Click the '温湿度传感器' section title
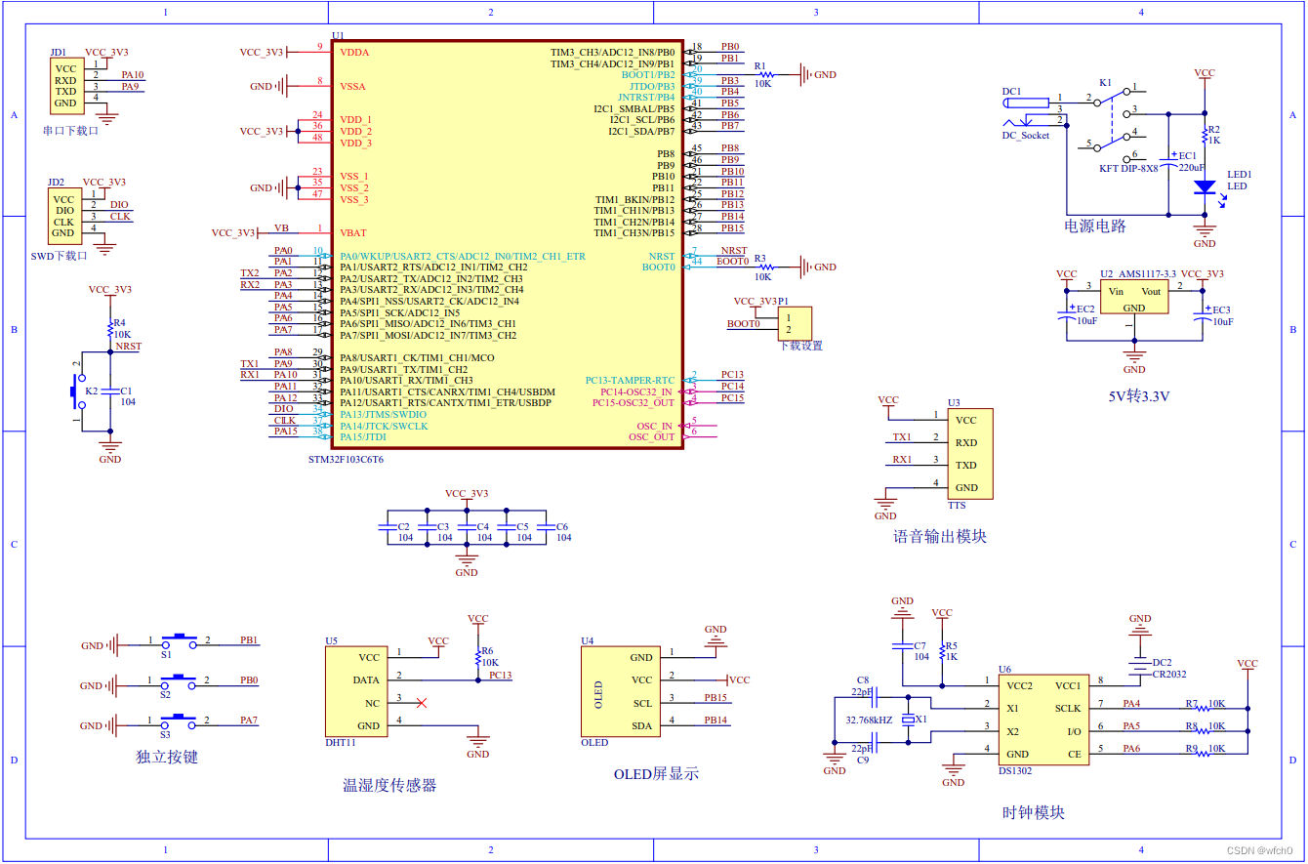The image size is (1308, 864). tap(389, 785)
